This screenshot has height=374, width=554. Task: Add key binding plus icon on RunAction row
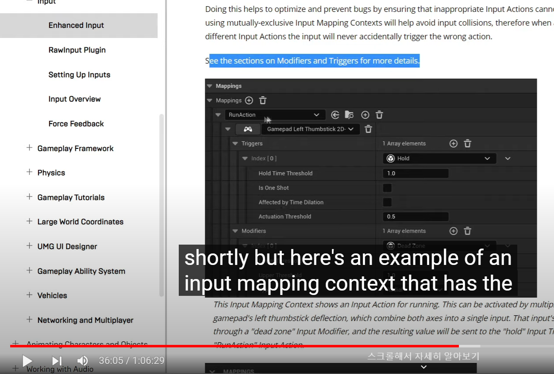point(365,115)
